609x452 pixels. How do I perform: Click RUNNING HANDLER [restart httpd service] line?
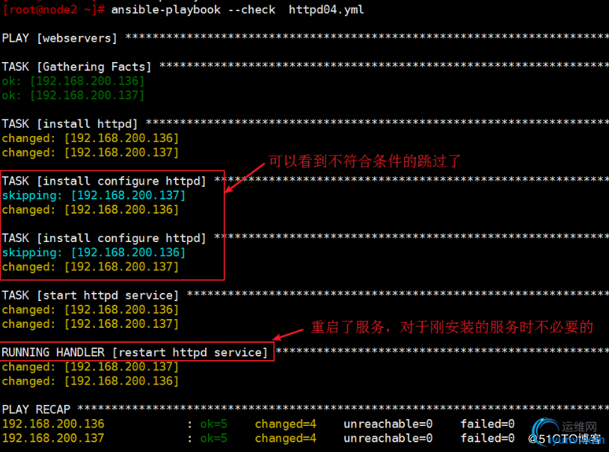pos(135,353)
